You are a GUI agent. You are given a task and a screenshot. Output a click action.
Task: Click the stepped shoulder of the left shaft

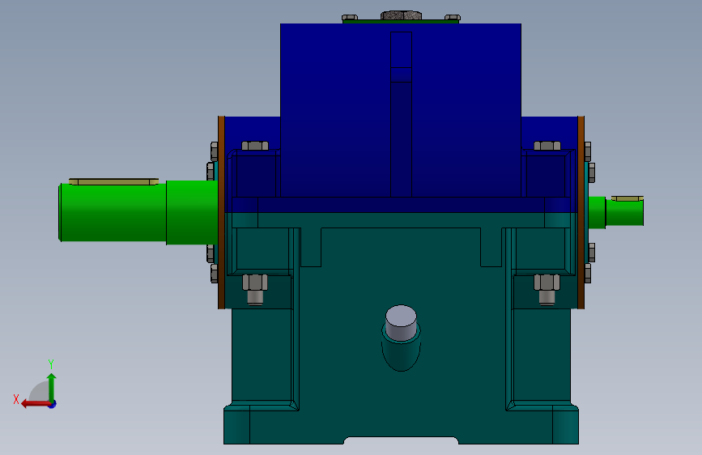point(192,212)
